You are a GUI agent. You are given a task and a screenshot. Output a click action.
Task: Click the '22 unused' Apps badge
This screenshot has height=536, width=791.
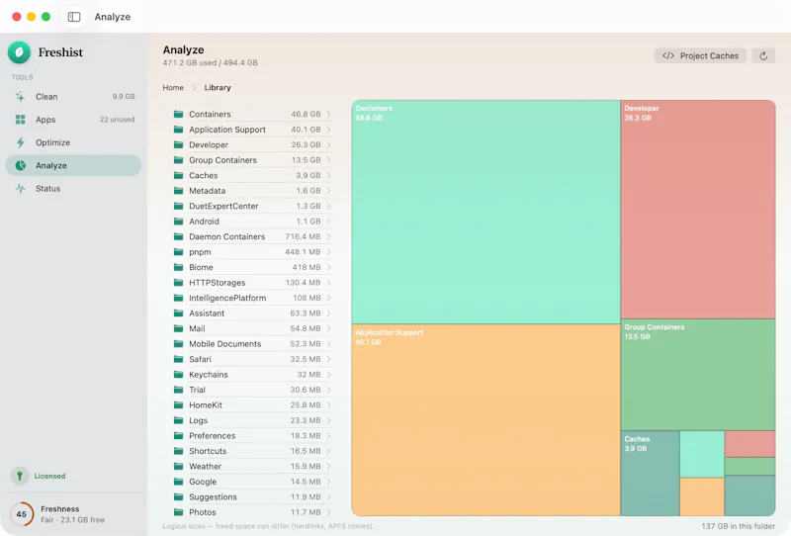point(117,120)
